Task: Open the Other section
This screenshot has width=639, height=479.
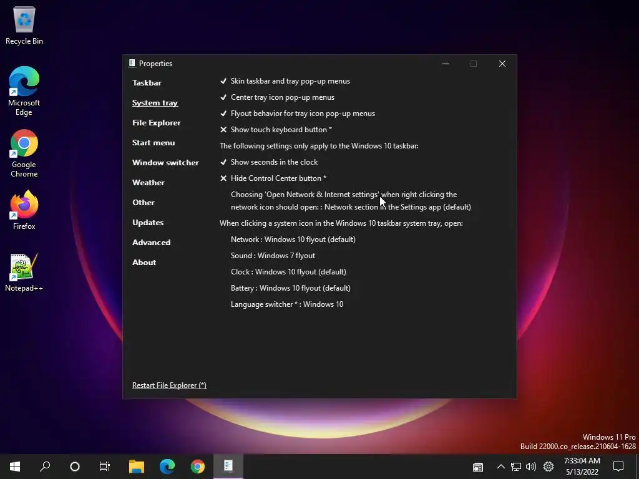Action: [x=144, y=203]
